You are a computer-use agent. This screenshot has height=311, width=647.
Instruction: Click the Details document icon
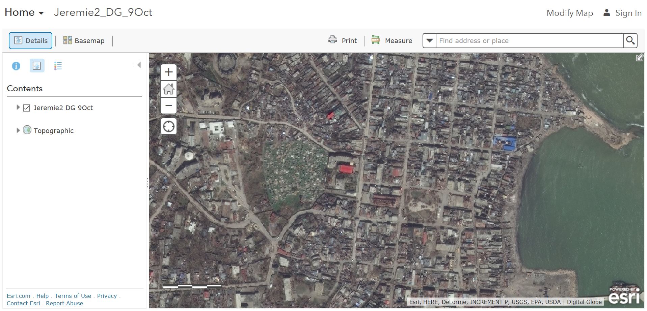coord(18,40)
